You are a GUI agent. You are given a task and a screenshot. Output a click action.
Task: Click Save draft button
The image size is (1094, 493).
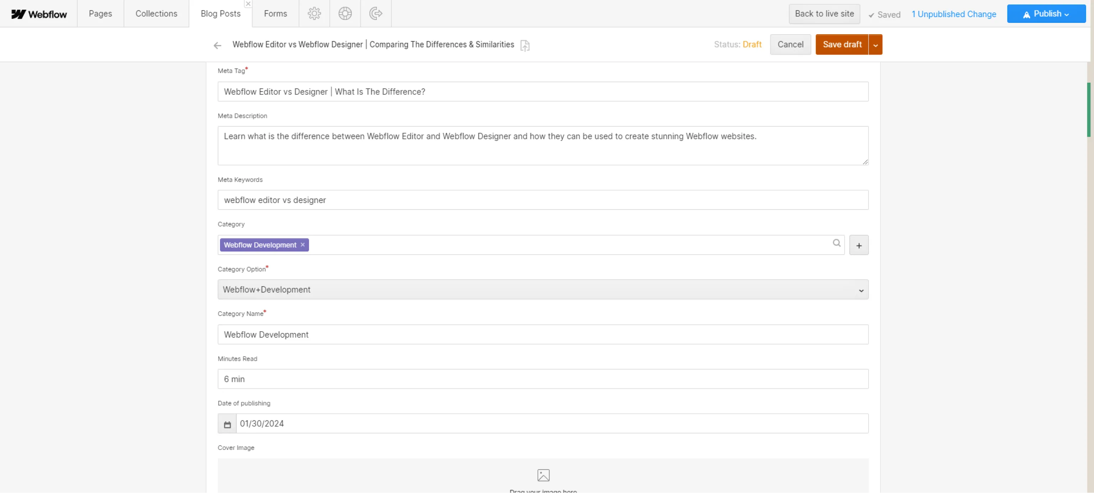coord(842,45)
